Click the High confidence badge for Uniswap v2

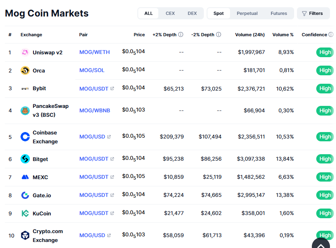[325, 52]
